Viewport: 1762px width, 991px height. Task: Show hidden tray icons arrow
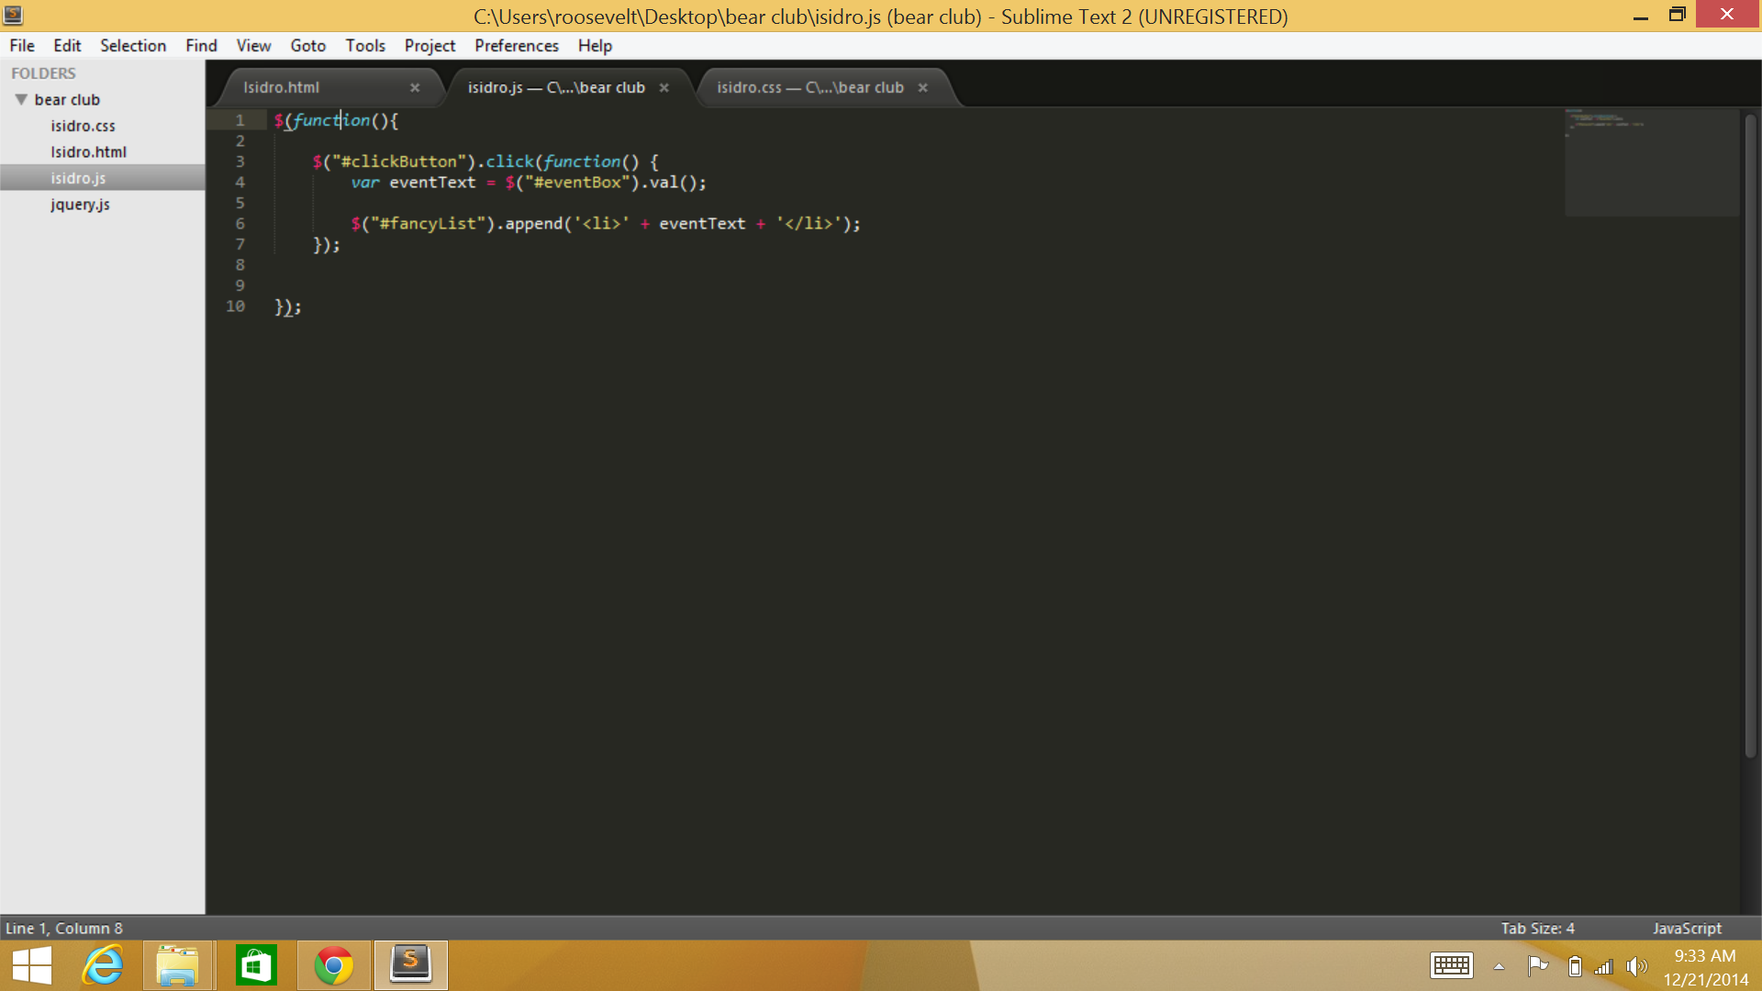(x=1499, y=966)
